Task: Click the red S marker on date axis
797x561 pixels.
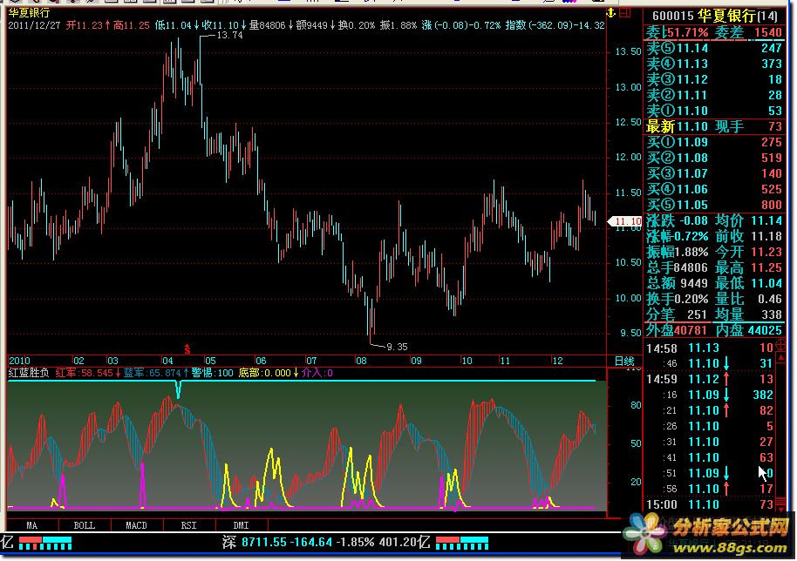Action: (x=187, y=349)
